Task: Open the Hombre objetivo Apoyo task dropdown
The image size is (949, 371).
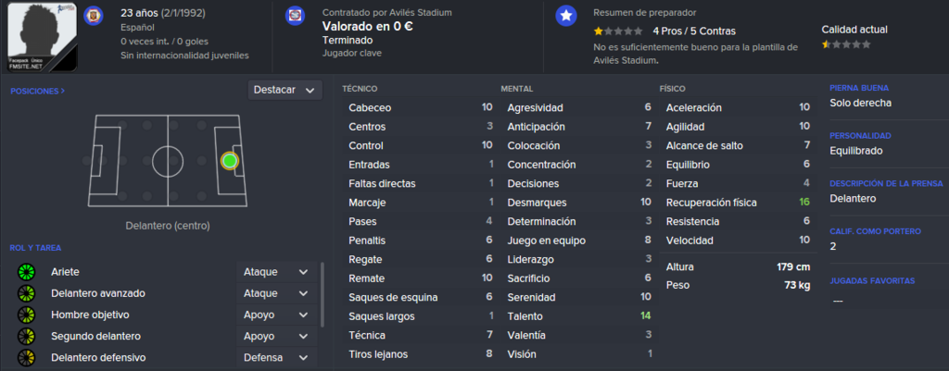Action: point(276,315)
